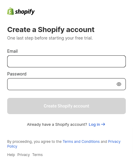The image size is (133, 162).
Task: Click the green Shopify bag logo
Action: click(10, 11)
